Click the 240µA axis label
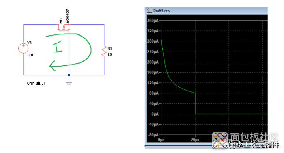Screen dimensions: 284x153 153,52
